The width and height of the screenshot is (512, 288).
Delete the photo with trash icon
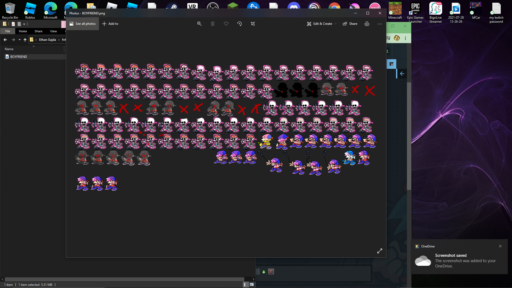coord(213,24)
